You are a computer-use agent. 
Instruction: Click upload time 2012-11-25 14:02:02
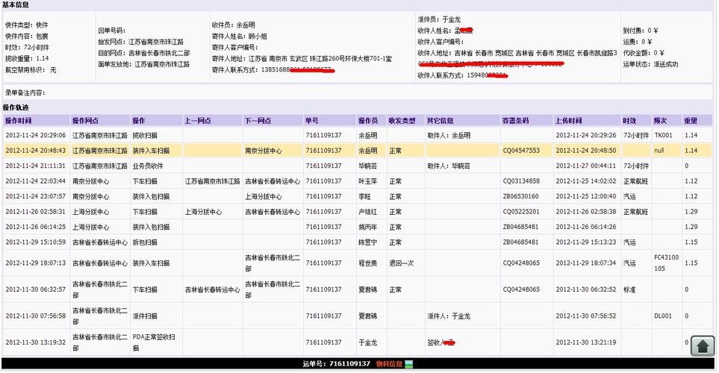coord(586,181)
